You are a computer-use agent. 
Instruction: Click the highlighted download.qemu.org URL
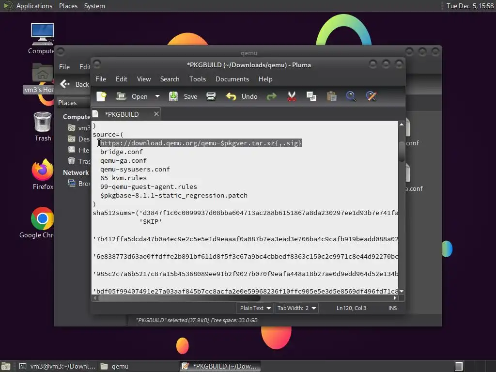click(x=201, y=143)
